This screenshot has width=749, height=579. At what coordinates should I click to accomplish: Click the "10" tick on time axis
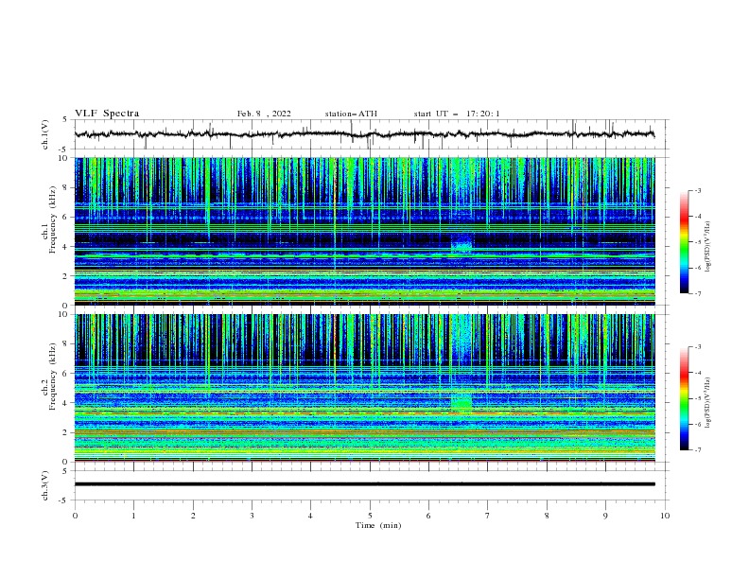(665, 516)
